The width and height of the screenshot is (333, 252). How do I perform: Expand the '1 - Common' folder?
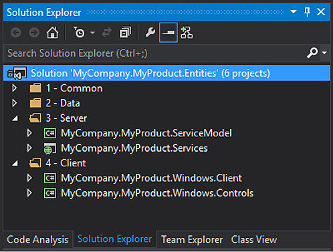(15, 88)
